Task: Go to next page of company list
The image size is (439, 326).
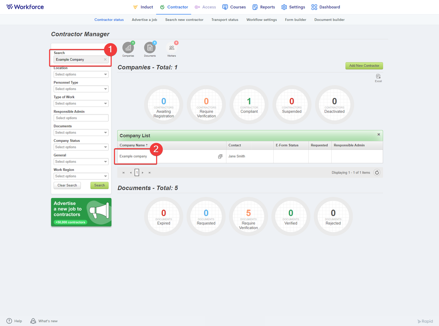Action: point(143,173)
